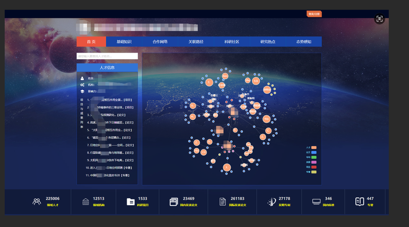Click the stacked windows icon beside 23469

(174, 201)
